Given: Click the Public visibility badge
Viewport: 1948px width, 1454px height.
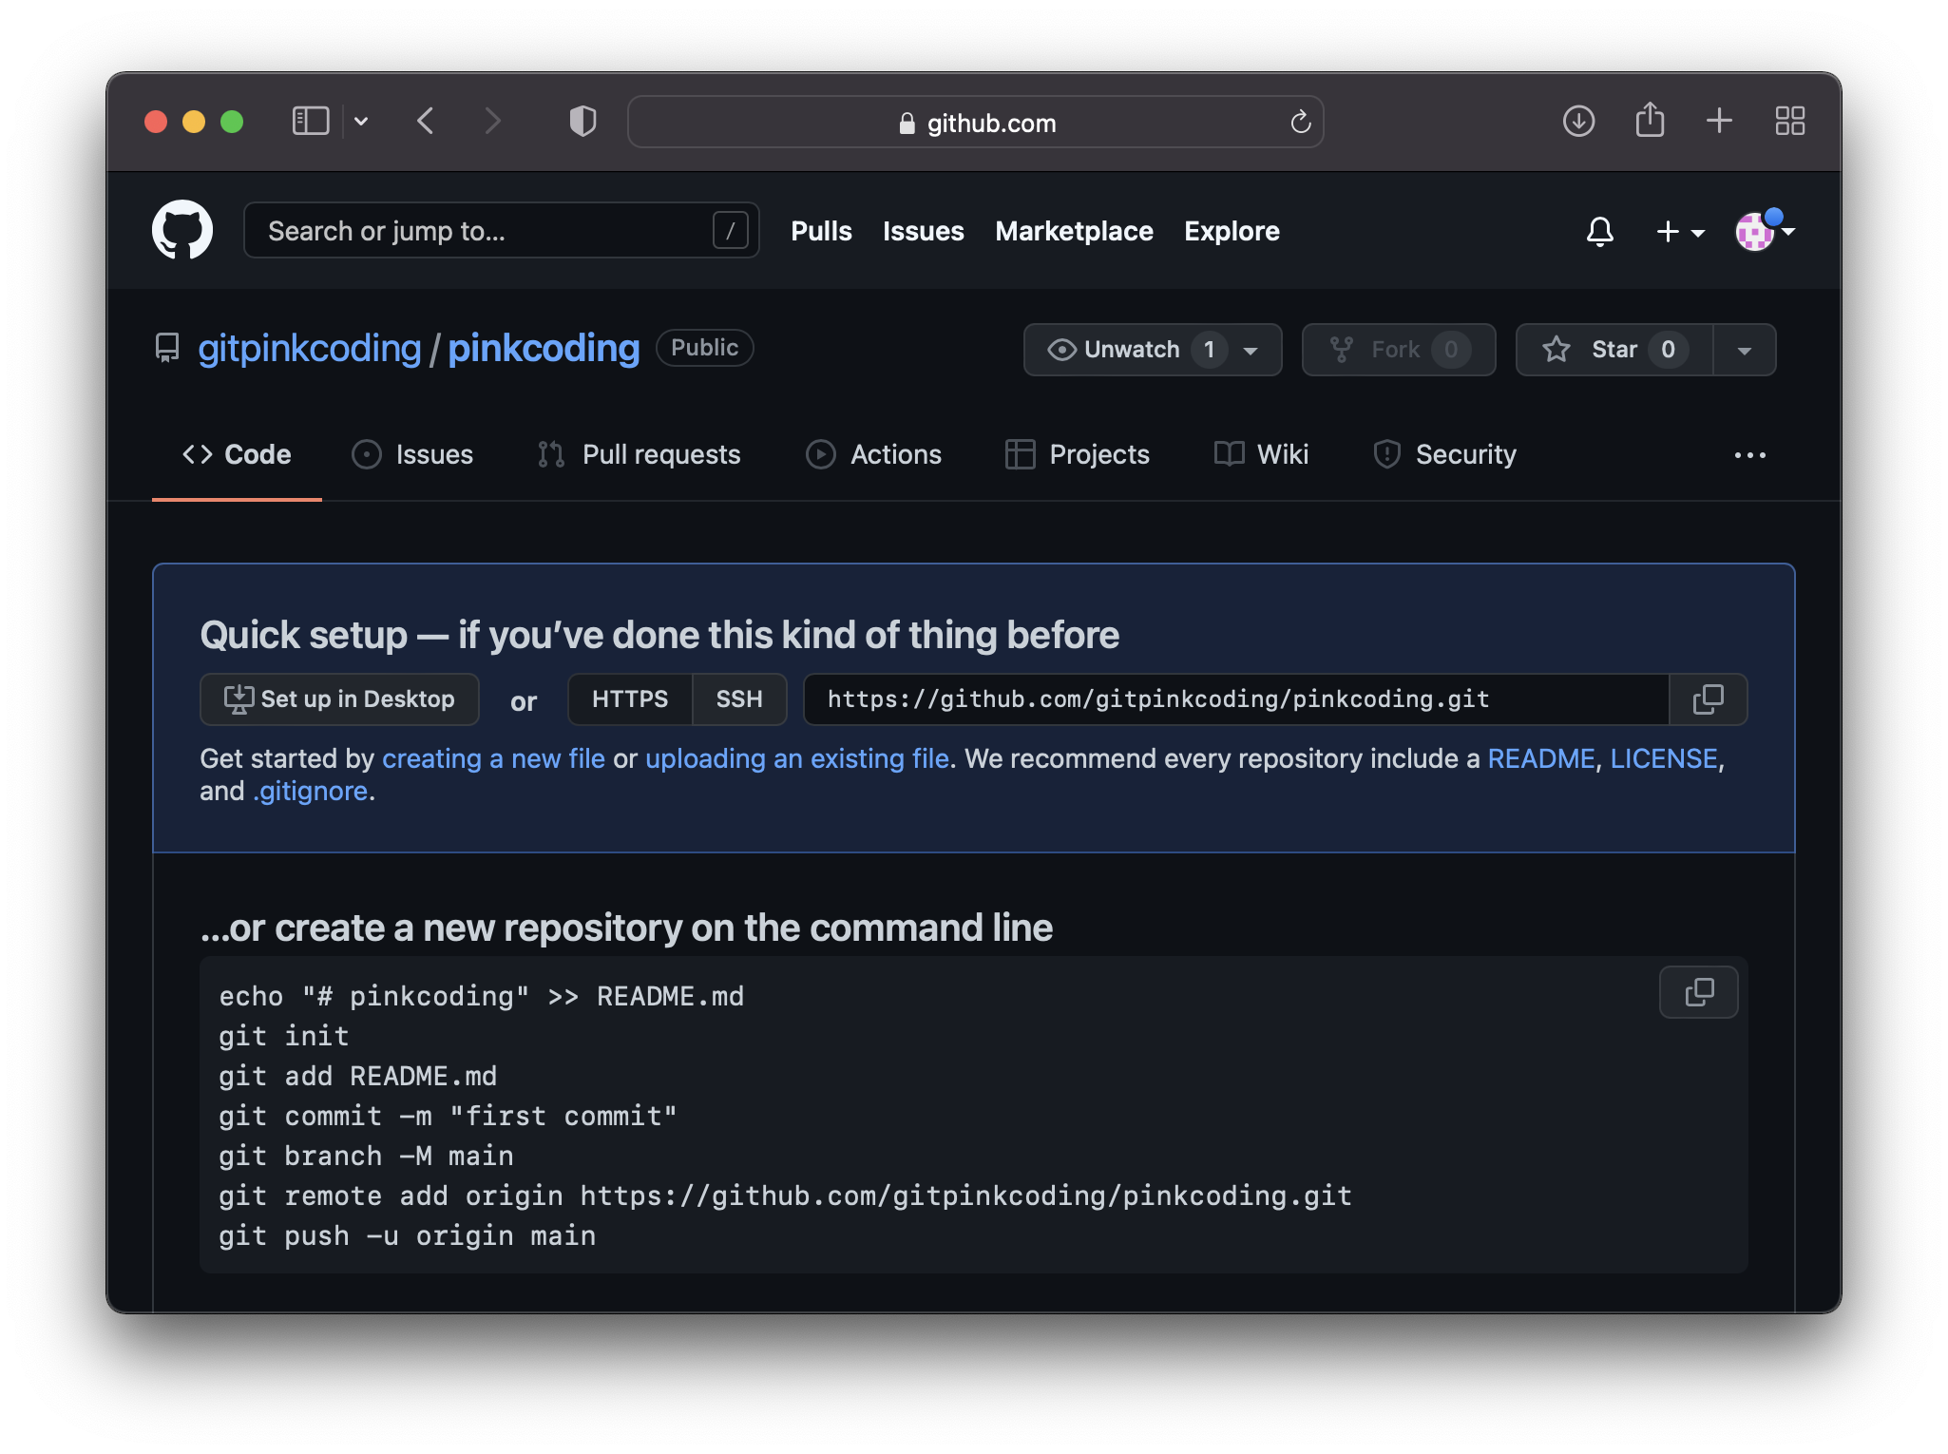Looking at the screenshot, I should (x=704, y=347).
